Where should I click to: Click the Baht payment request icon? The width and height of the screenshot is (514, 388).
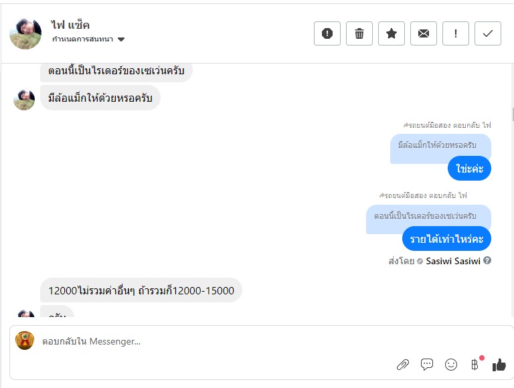pyautogui.click(x=475, y=365)
